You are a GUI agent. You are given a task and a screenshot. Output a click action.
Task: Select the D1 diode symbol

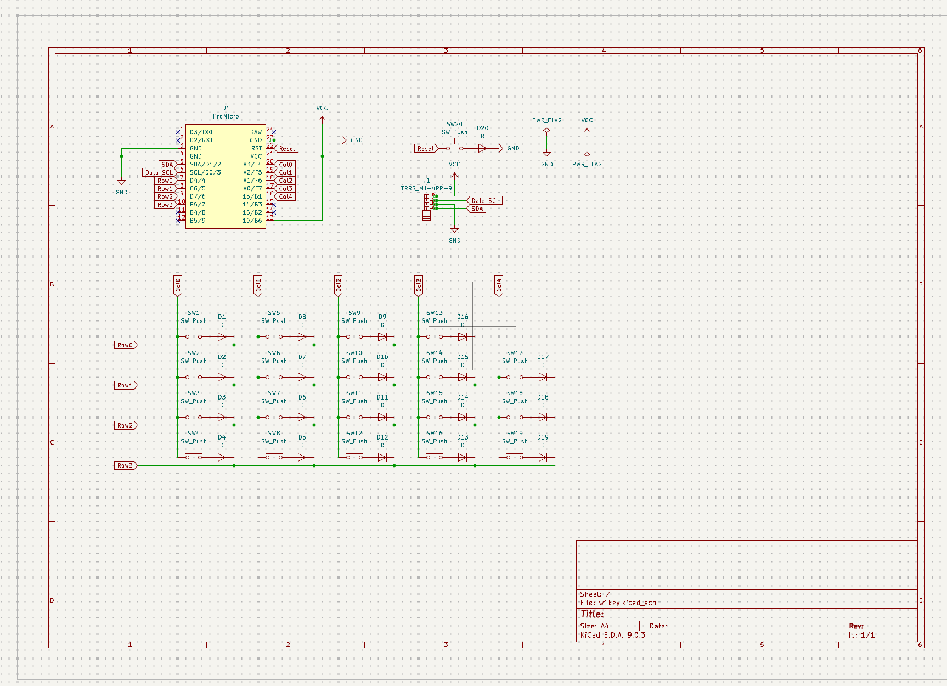pyautogui.click(x=222, y=337)
